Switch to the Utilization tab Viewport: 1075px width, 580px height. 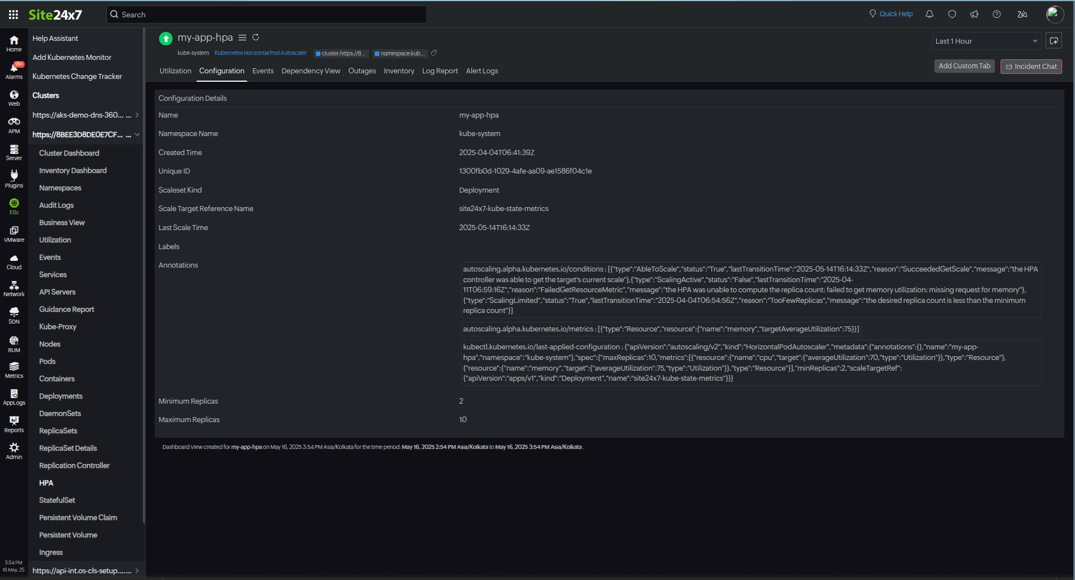click(175, 71)
